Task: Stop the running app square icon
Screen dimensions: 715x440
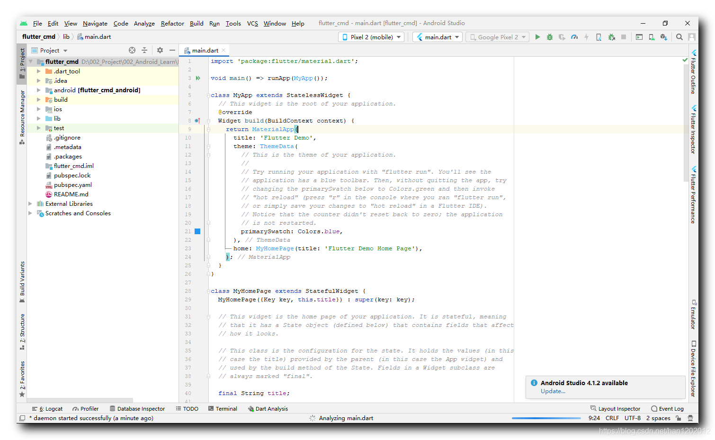Action: coord(624,37)
